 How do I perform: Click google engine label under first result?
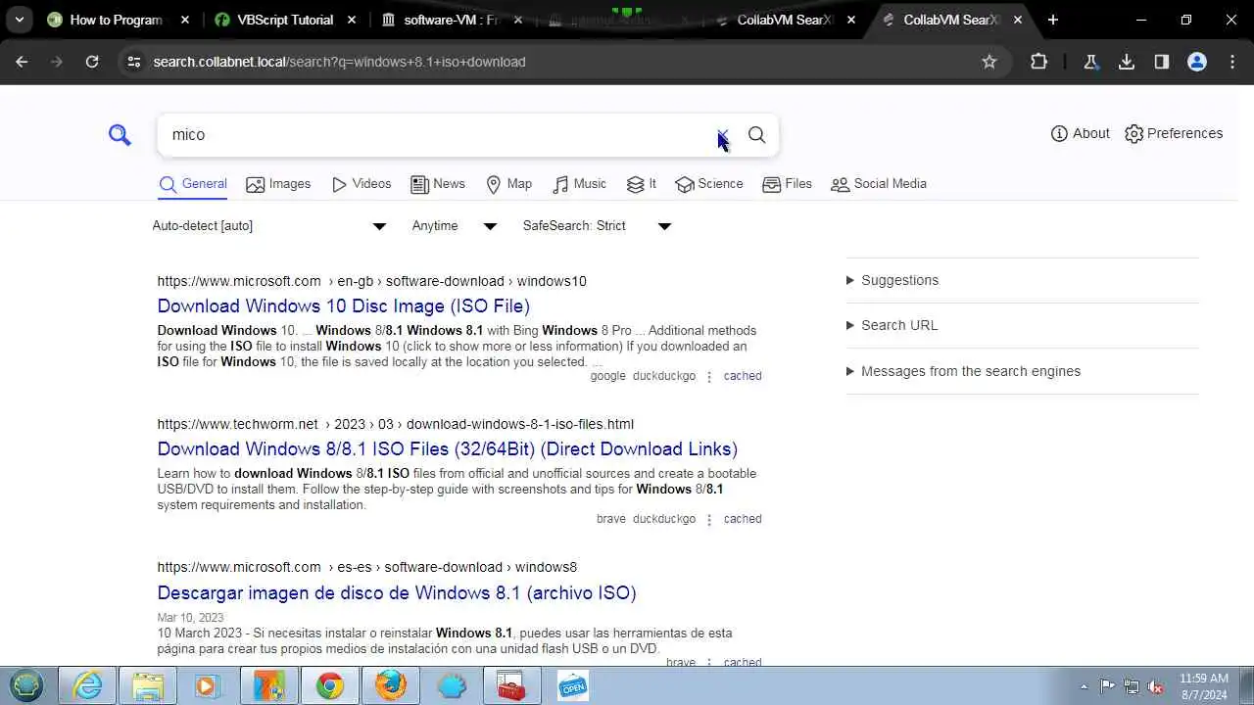(x=607, y=376)
